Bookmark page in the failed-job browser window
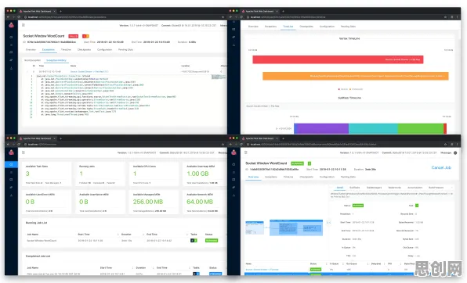 (223, 17)
